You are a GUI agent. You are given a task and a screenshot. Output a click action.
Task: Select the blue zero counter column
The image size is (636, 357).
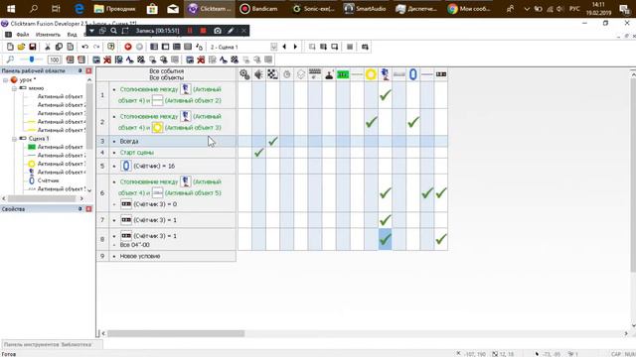413,74
